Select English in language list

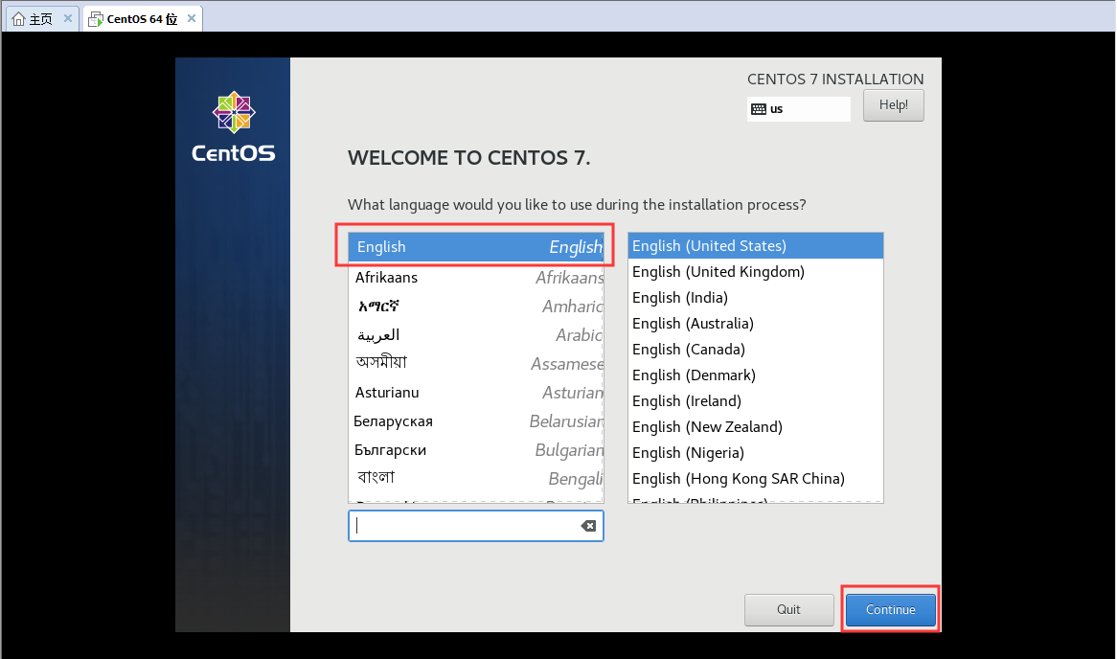coord(476,246)
